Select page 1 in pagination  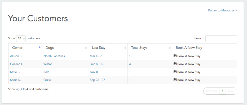click(223, 91)
